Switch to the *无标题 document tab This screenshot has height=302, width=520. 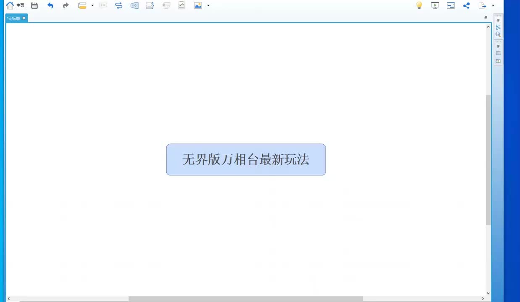click(x=13, y=18)
